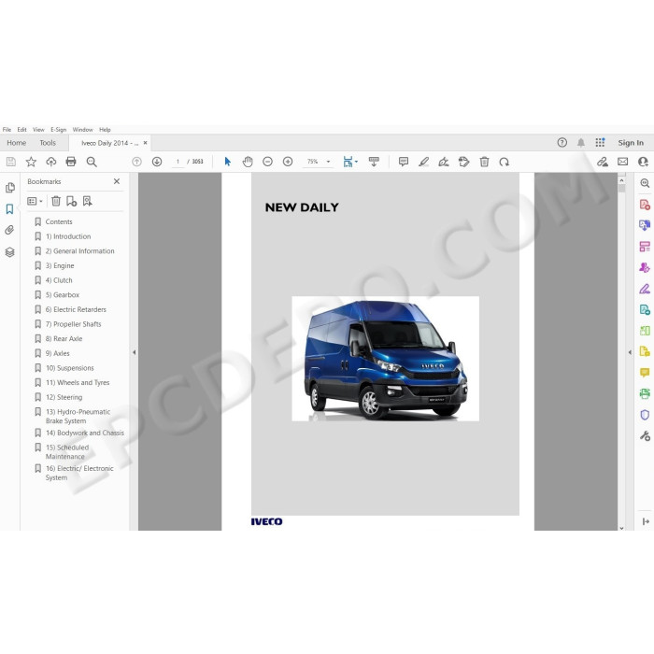654x654 pixels.
Task: Collapse the right tools pane arrow
Action: (x=630, y=352)
